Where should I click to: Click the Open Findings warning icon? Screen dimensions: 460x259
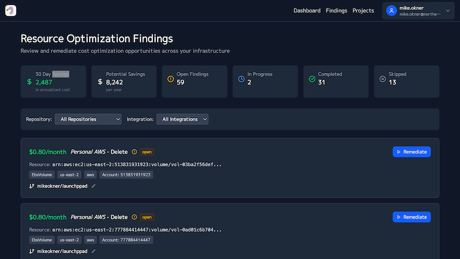click(x=170, y=79)
